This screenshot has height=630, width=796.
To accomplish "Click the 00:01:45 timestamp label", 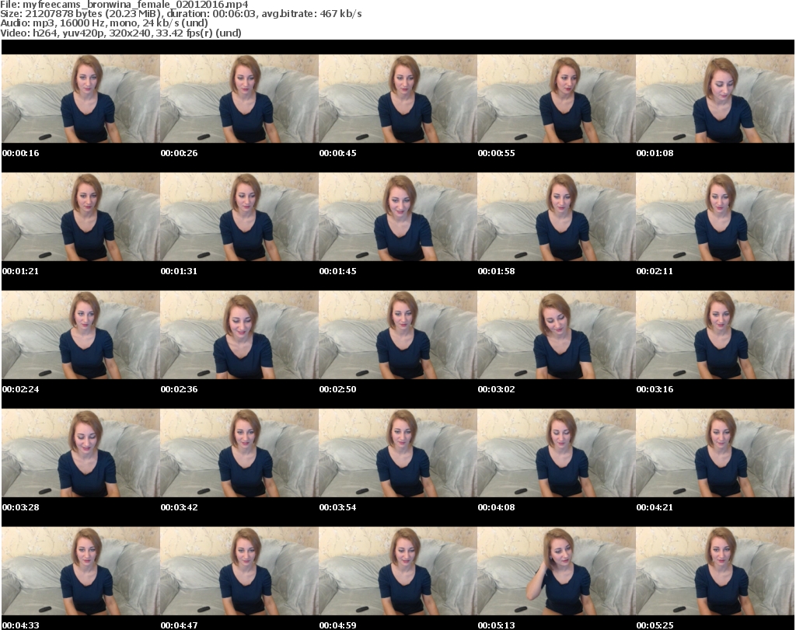I will click(337, 271).
